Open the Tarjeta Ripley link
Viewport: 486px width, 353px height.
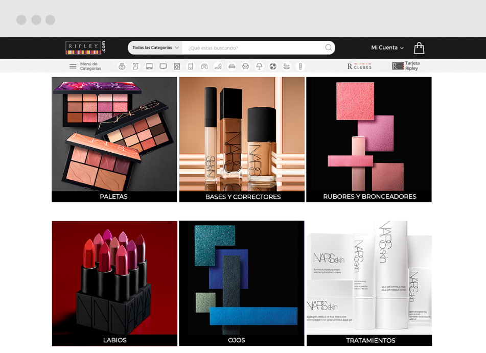(406, 66)
